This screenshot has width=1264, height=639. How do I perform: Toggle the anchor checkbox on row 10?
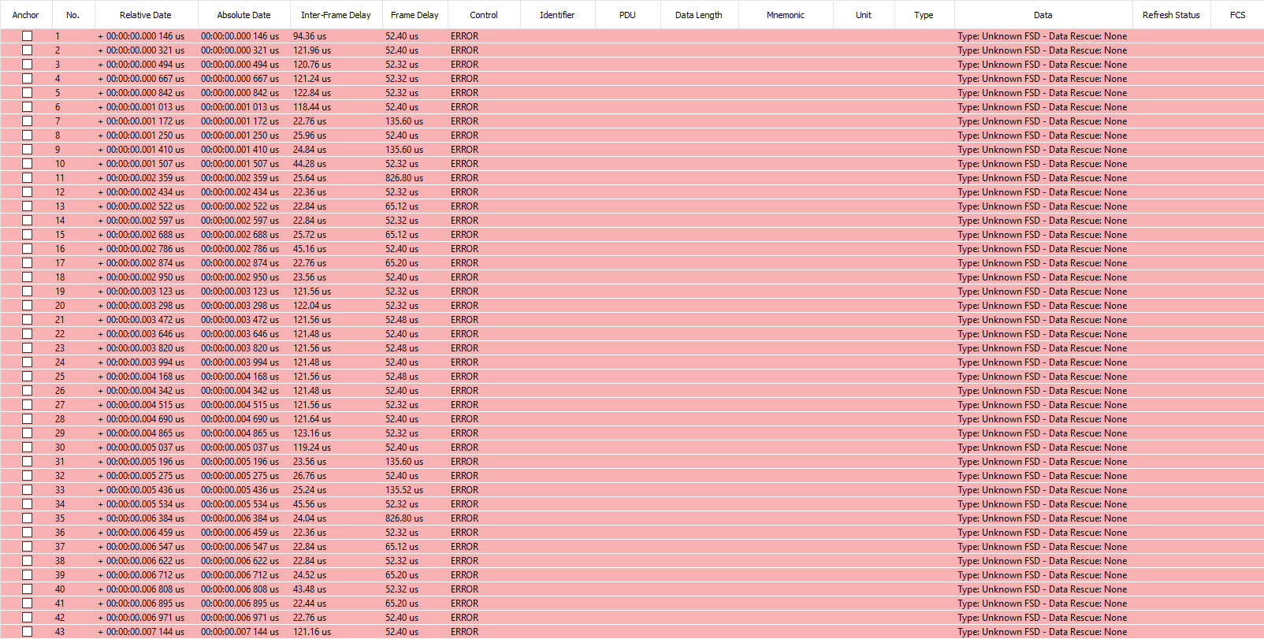[x=27, y=164]
